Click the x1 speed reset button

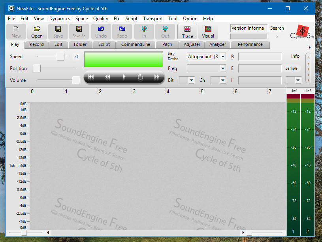click(76, 57)
